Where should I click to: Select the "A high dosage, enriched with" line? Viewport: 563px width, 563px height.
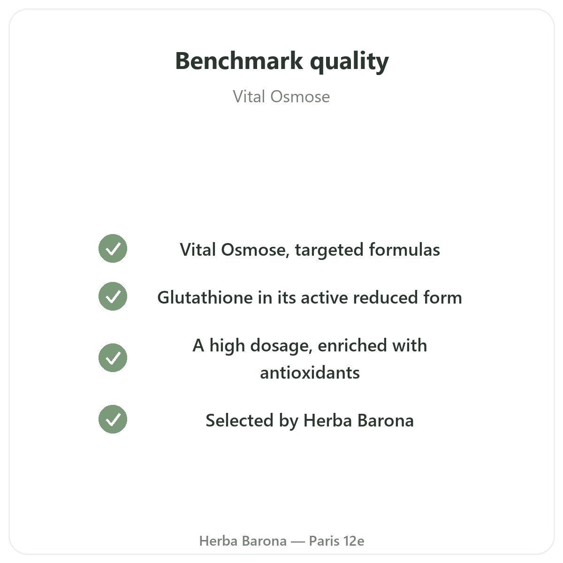310,345
